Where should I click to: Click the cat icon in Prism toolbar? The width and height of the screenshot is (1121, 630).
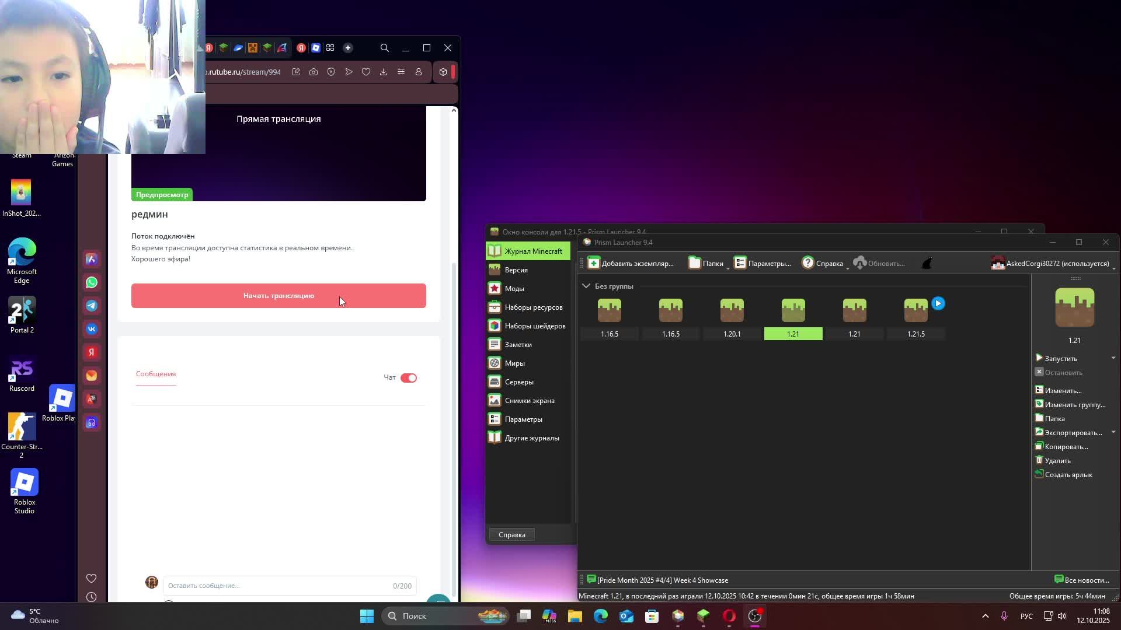[x=927, y=263]
